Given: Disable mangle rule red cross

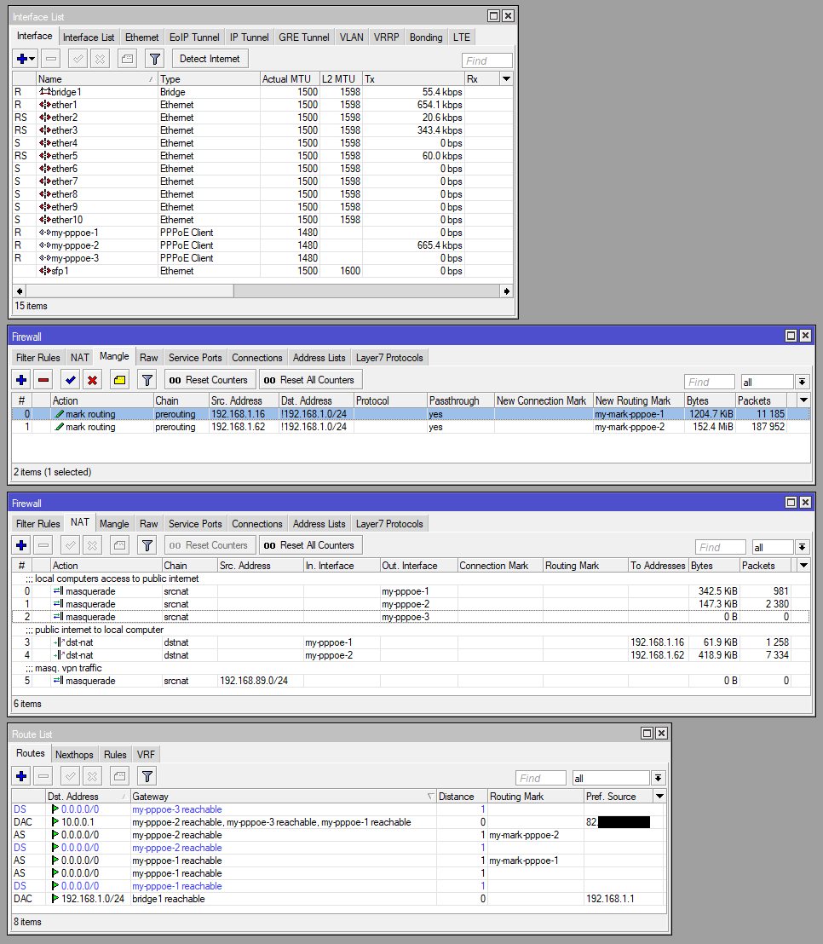Looking at the screenshot, I should [92, 380].
